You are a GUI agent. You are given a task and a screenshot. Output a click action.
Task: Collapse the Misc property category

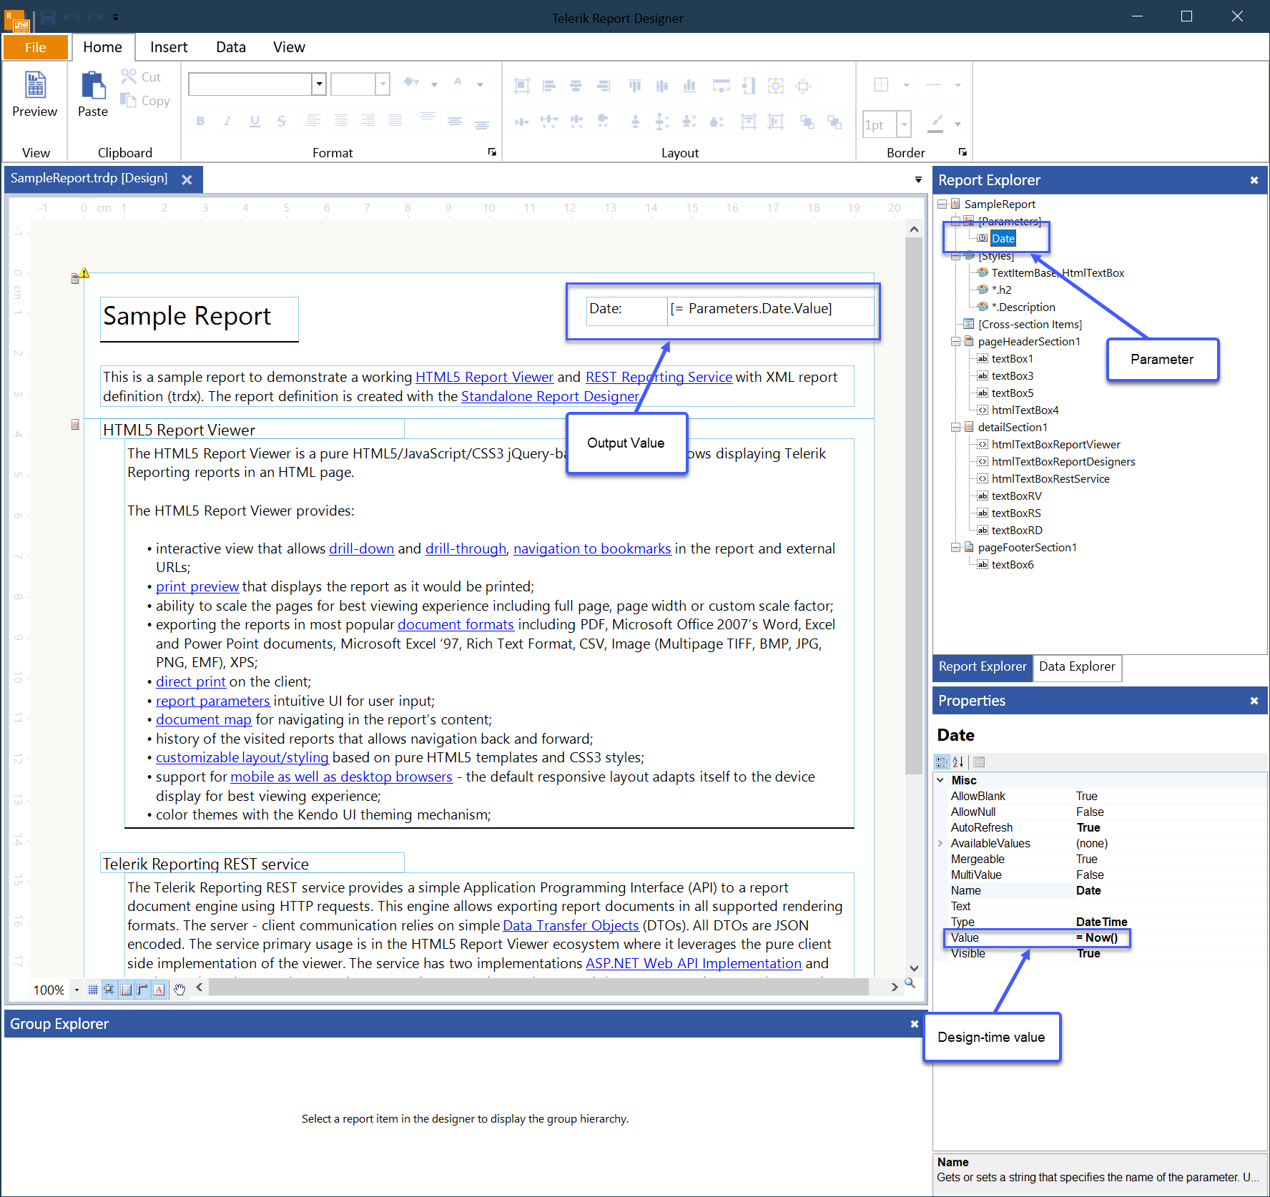(940, 780)
